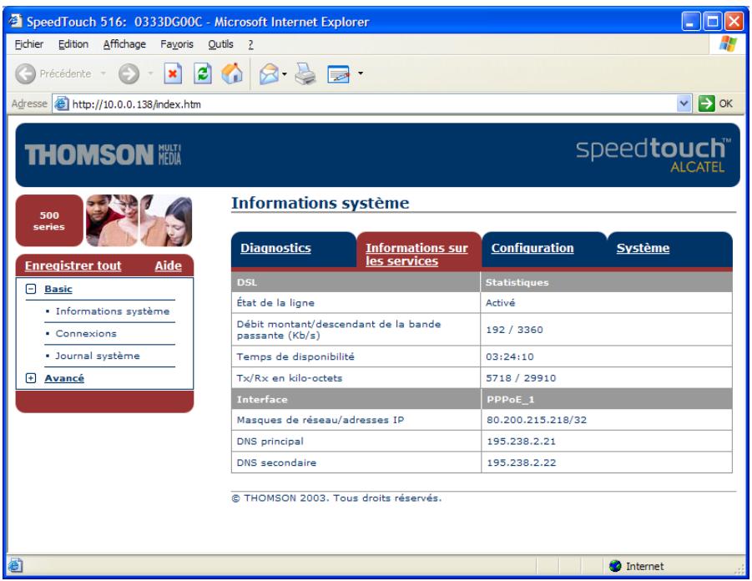Click the DSL section header

point(247,282)
